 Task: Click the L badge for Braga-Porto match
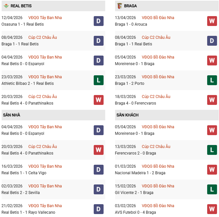point(212,80)
